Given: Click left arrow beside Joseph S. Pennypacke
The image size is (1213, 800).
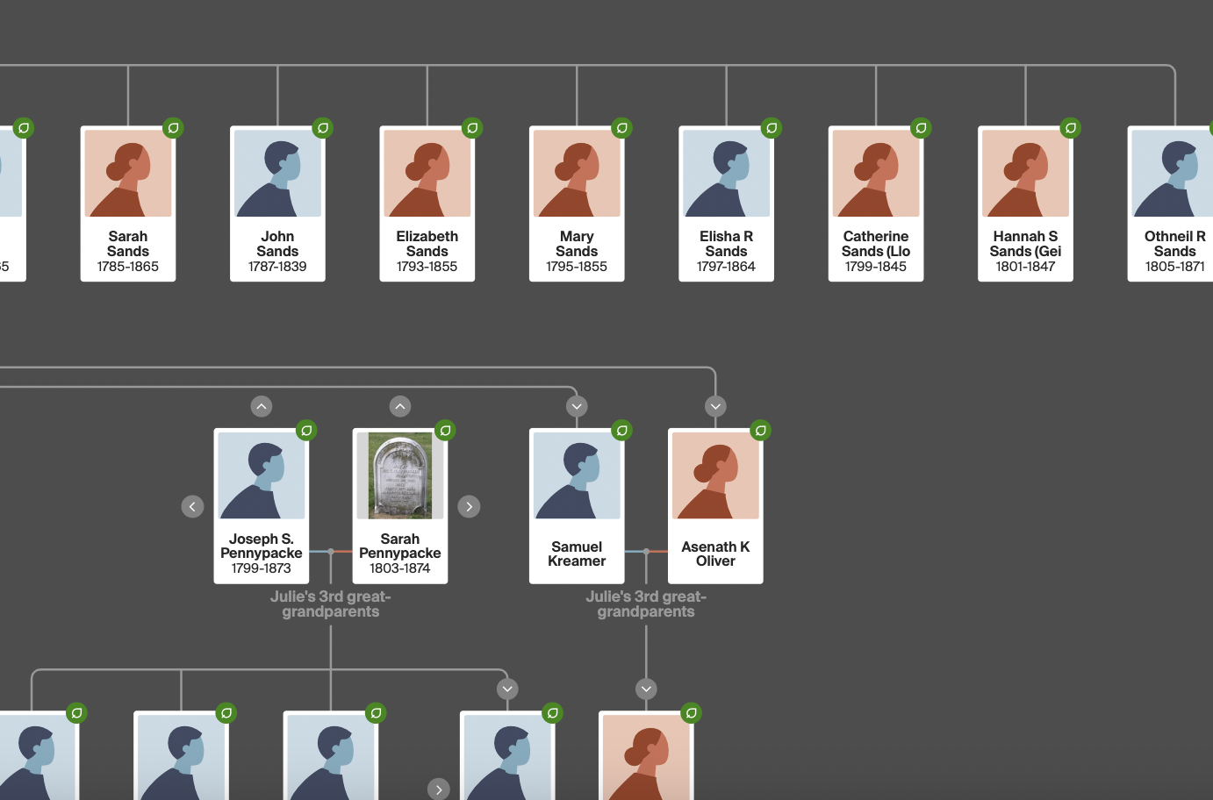Looking at the screenshot, I should tap(192, 507).
